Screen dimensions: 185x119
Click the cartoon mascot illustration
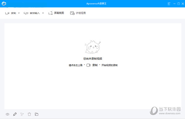point(93,47)
